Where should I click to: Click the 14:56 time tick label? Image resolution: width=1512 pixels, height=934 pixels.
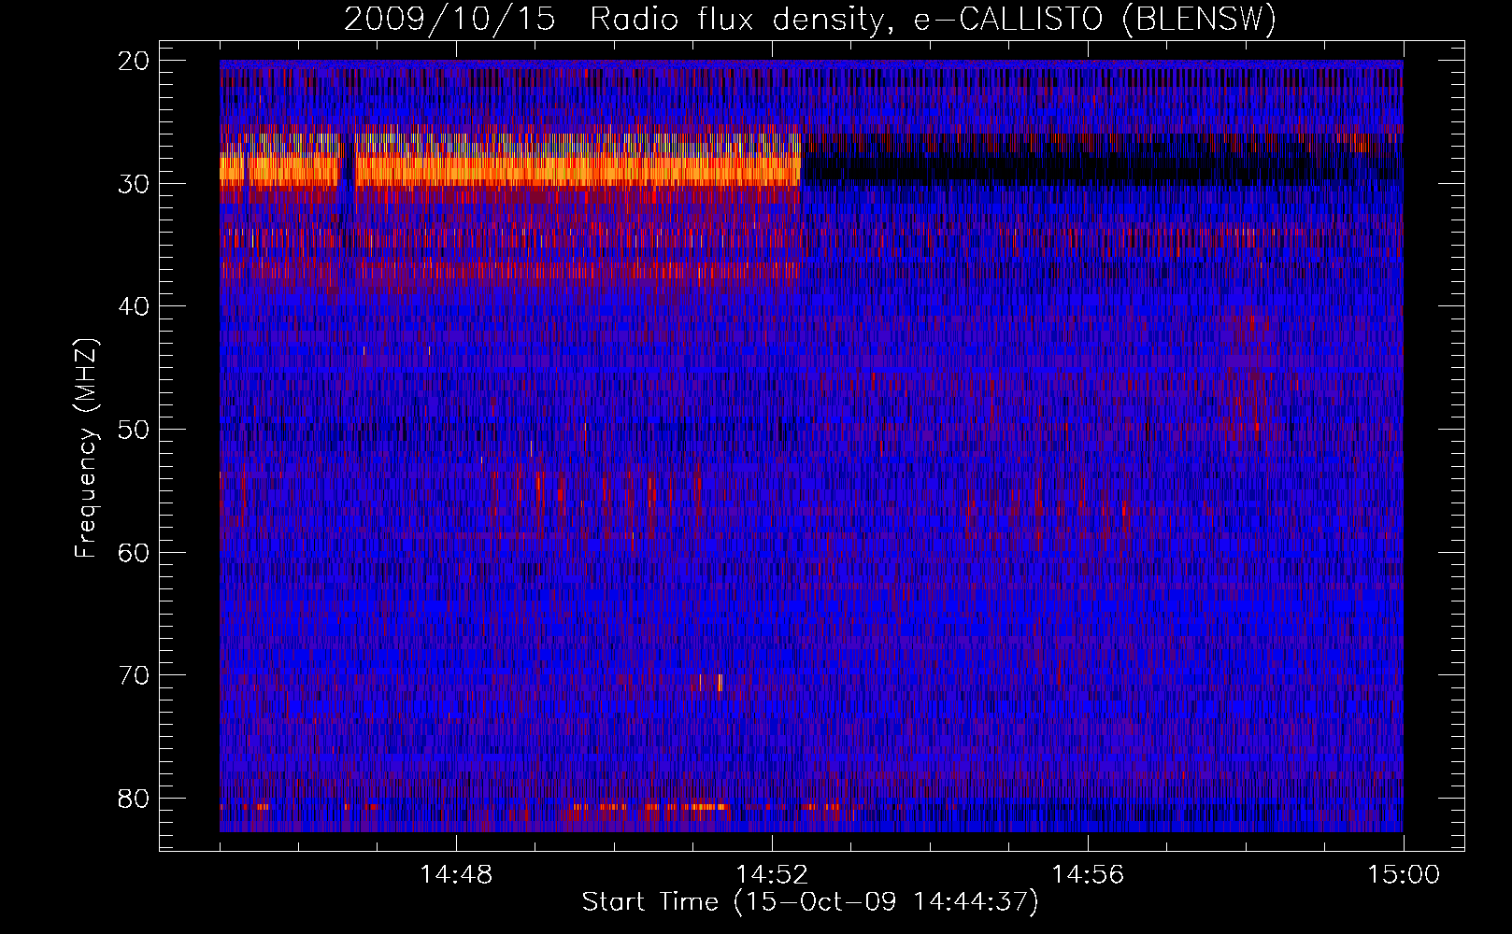pos(1088,875)
